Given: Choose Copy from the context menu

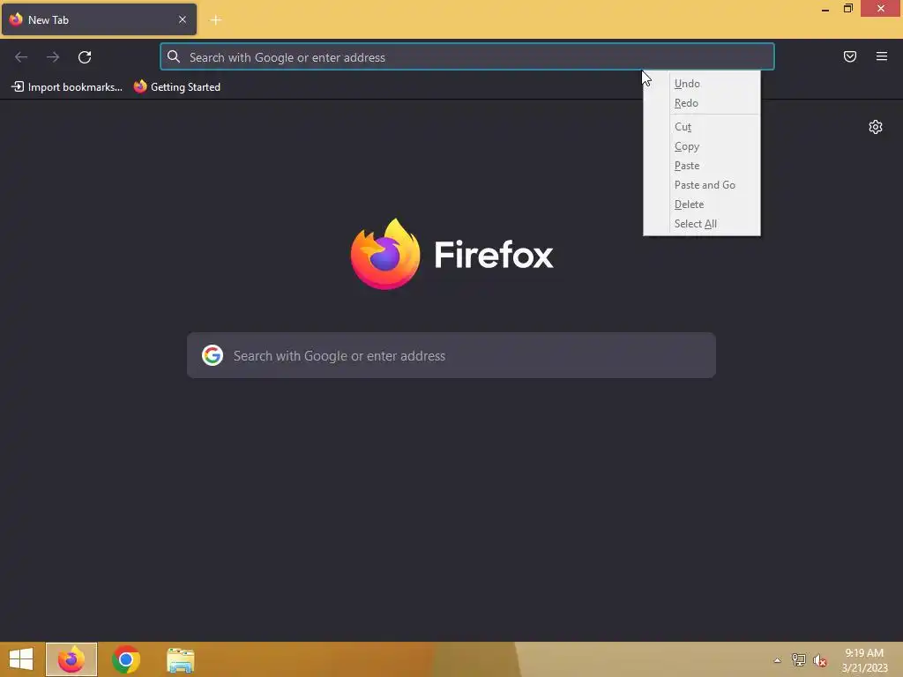Looking at the screenshot, I should 701,146.
